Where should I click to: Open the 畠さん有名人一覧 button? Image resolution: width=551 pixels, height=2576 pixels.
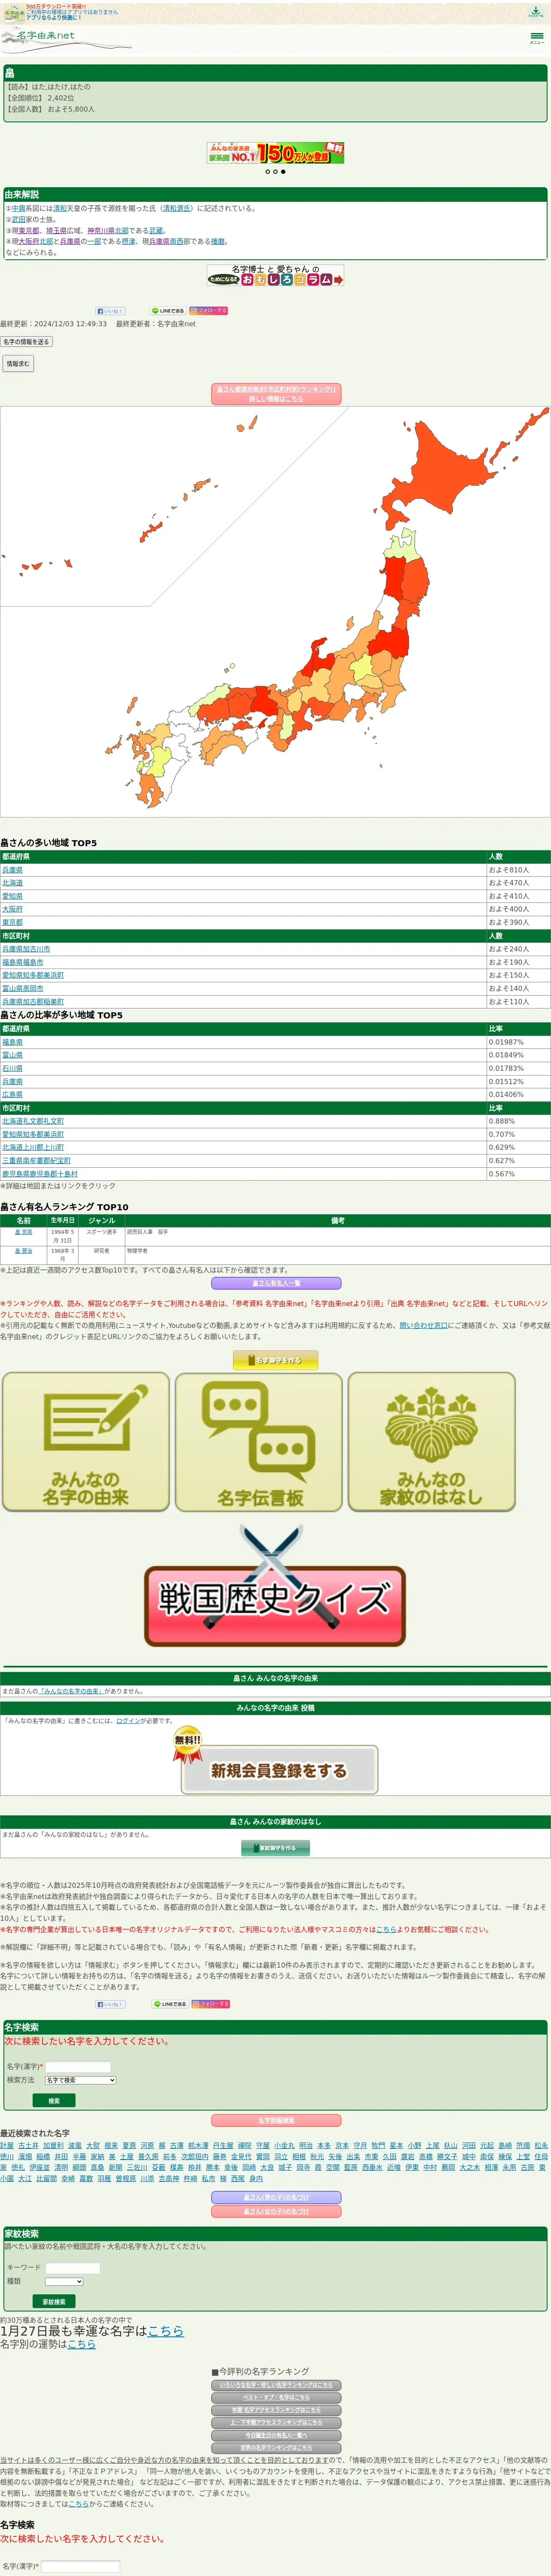pos(276,1283)
